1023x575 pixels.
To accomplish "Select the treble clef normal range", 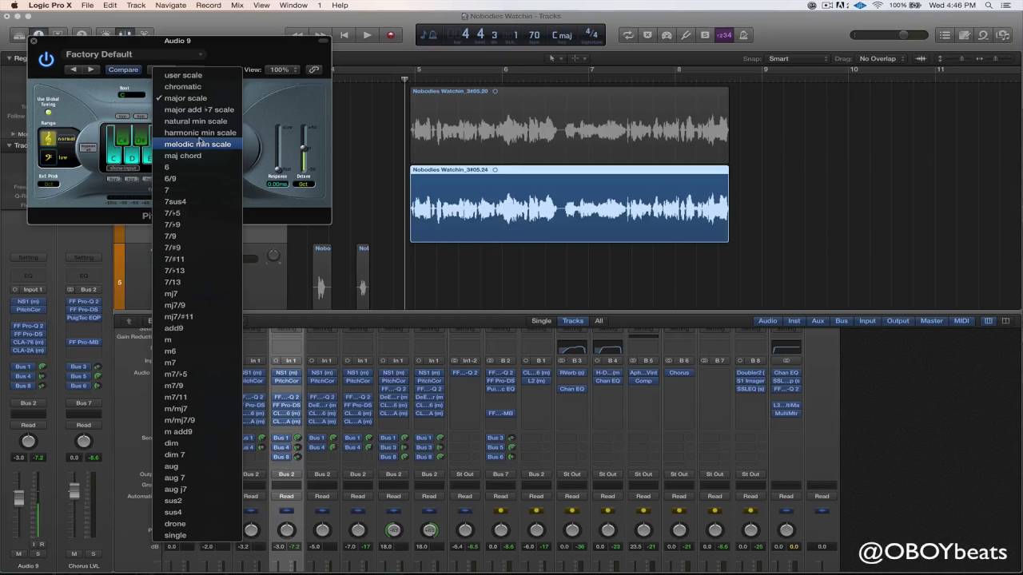I will 50,138.
